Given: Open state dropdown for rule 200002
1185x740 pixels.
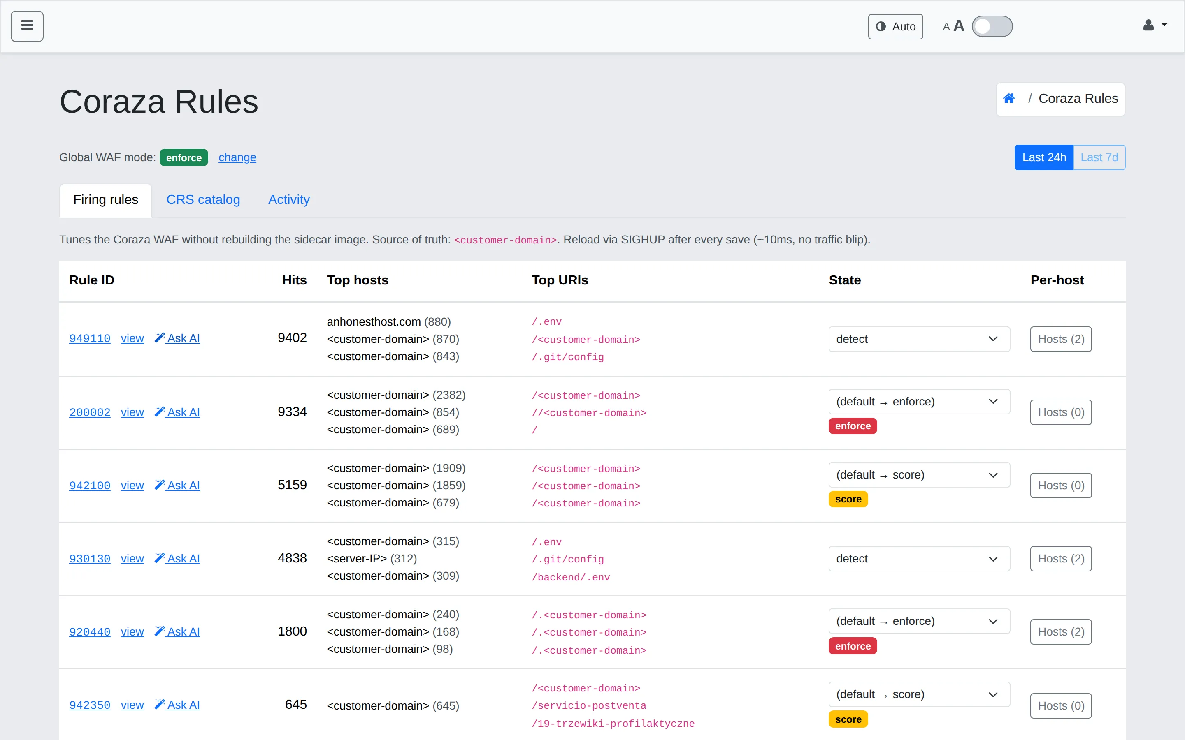Looking at the screenshot, I should 919,402.
